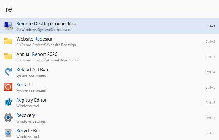Click the Ctrl+5 shortcut label
Screen dimensions: 219x140
point(210,87)
